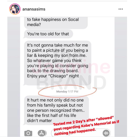
Task: Tap the "It hurt me not only" line
Action: pos(55,100)
